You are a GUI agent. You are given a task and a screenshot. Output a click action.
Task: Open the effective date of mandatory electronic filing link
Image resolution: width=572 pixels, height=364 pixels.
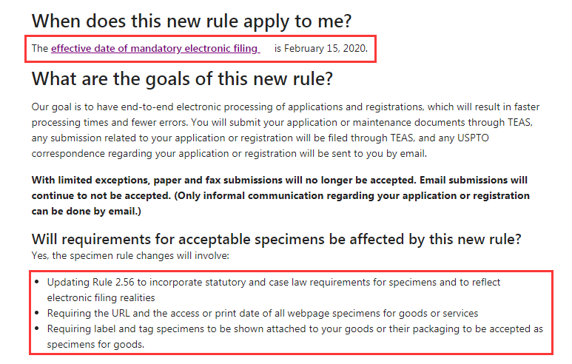tap(155, 49)
